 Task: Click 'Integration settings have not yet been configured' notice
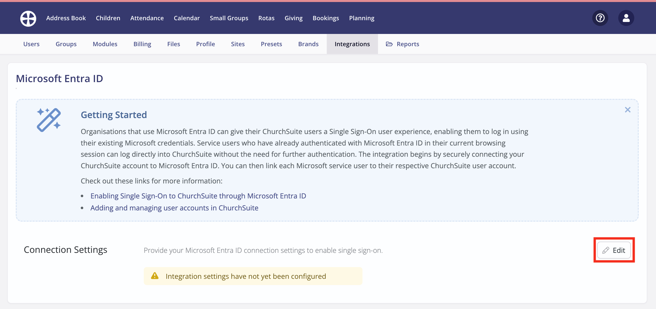point(253,276)
